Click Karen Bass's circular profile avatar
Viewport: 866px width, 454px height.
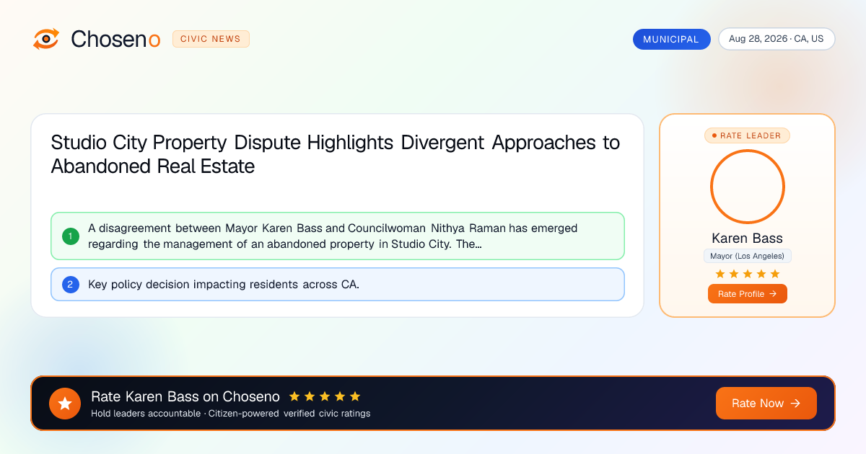pyautogui.click(x=748, y=187)
